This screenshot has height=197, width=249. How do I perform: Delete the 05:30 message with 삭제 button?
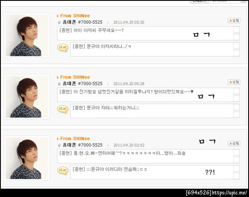[234, 21]
